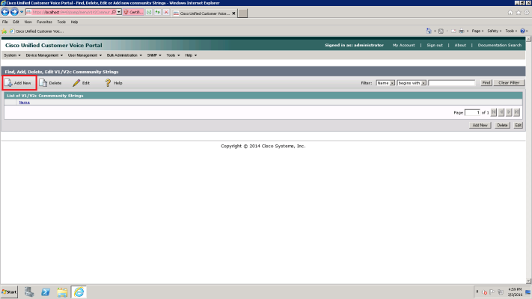Click the Certificate error badge

coord(133,12)
